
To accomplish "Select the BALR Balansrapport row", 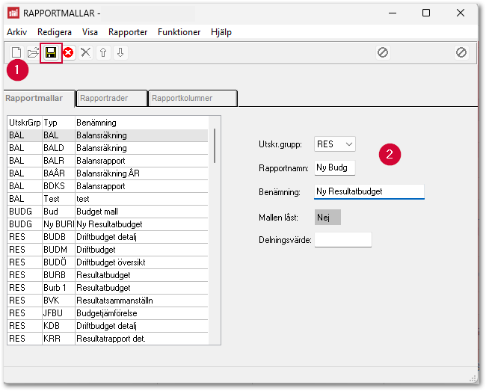I will [x=108, y=161].
